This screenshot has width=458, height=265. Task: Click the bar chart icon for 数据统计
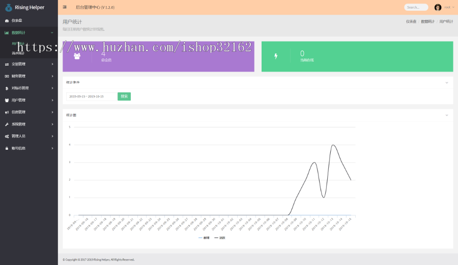[7, 32]
